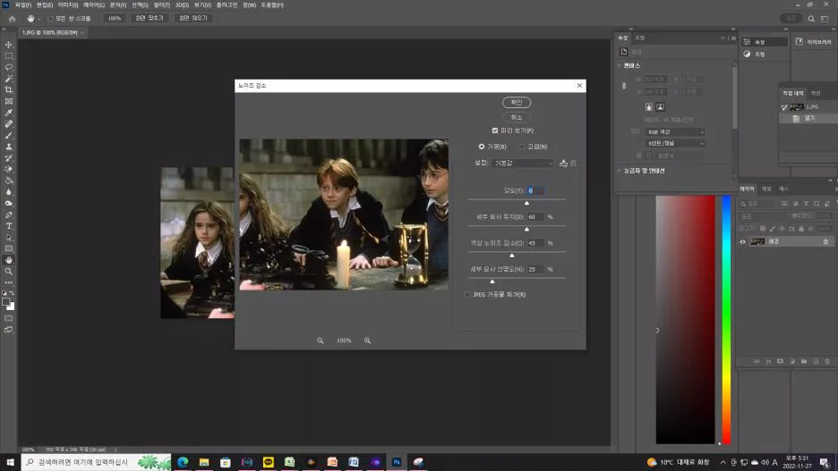This screenshot has height=471, width=838.
Task: Open the 필터 menu in the menu bar
Action: click(x=161, y=4)
